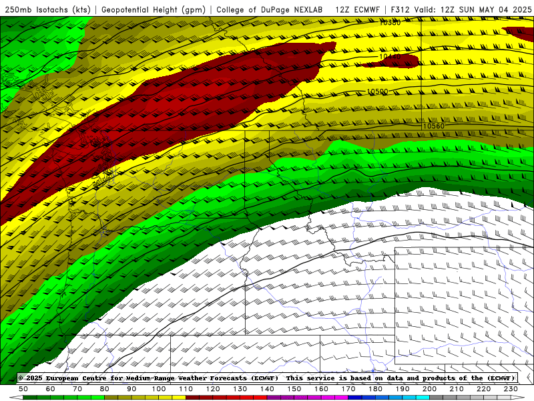Click the ECMWF copyright notice bar
534x401 pixels.
[x=268, y=378]
